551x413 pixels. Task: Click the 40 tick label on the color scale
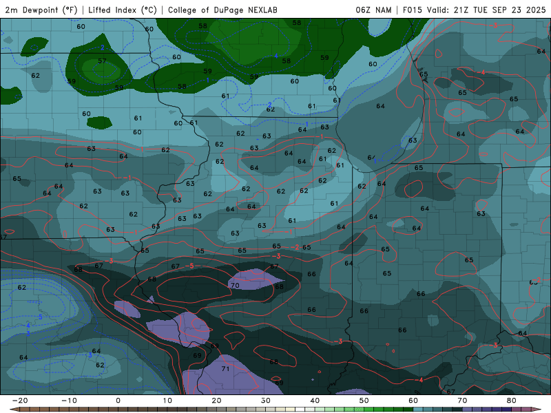pos(315,401)
